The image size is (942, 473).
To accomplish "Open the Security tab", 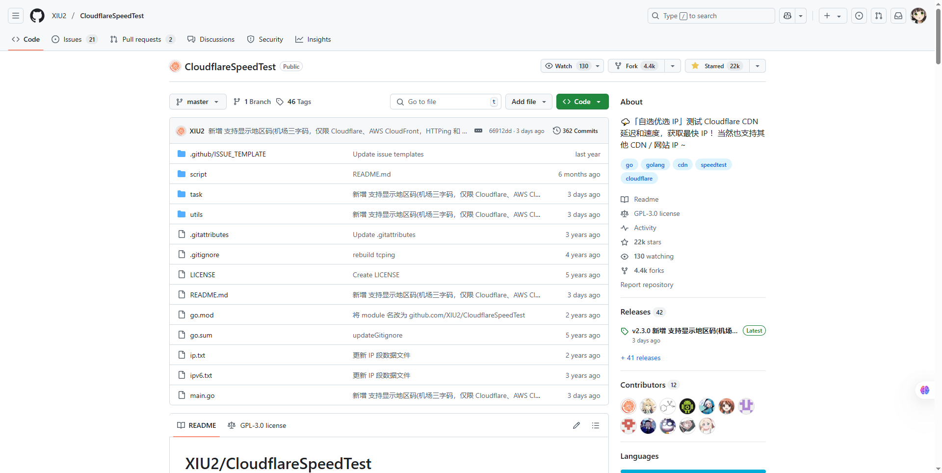I will pos(265,39).
